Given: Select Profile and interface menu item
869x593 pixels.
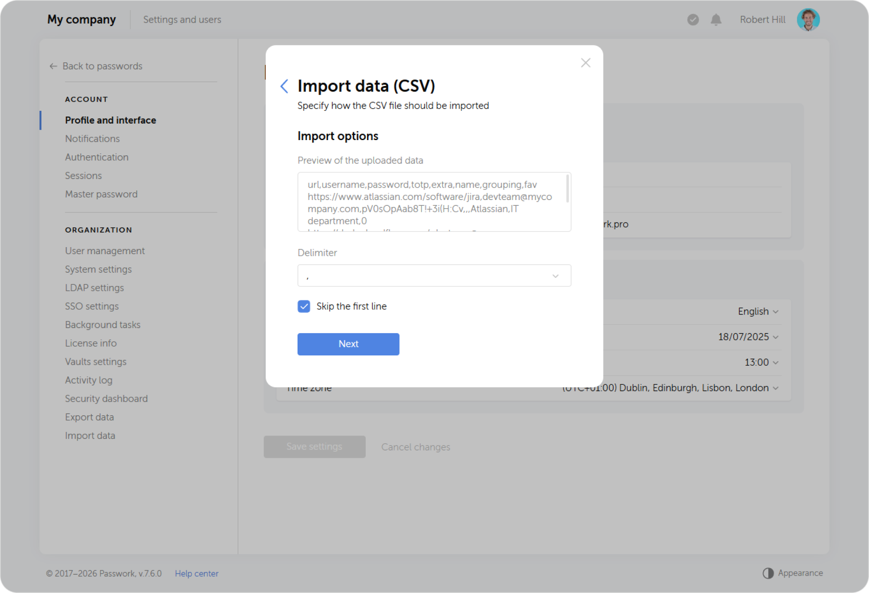Looking at the screenshot, I should click(x=110, y=120).
